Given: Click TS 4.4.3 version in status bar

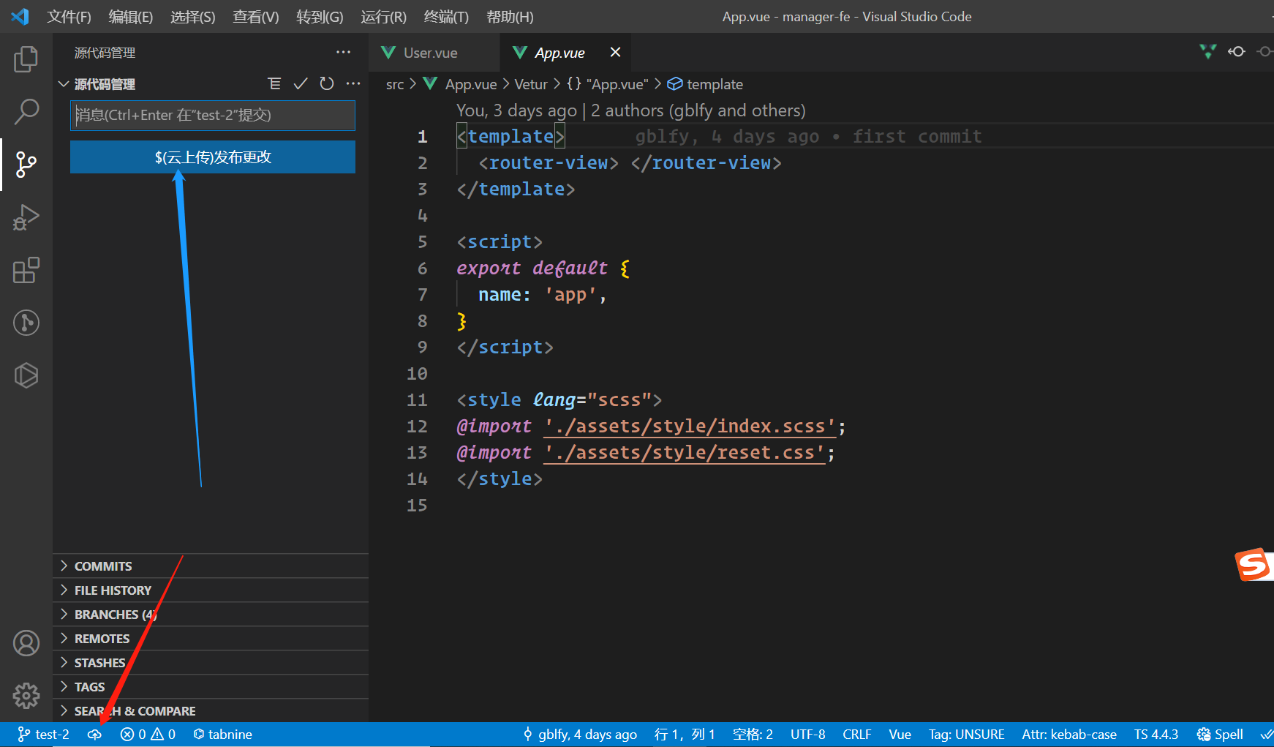Looking at the screenshot, I should pyautogui.click(x=1156, y=734).
